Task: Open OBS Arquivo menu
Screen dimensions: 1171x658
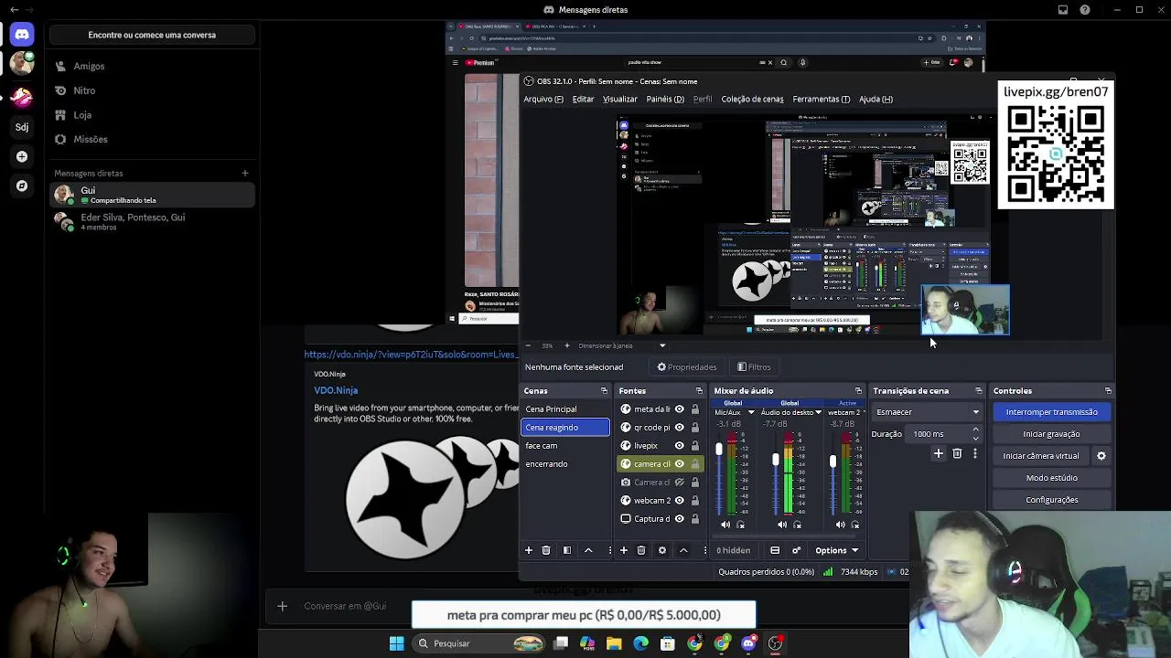Action: tap(543, 99)
